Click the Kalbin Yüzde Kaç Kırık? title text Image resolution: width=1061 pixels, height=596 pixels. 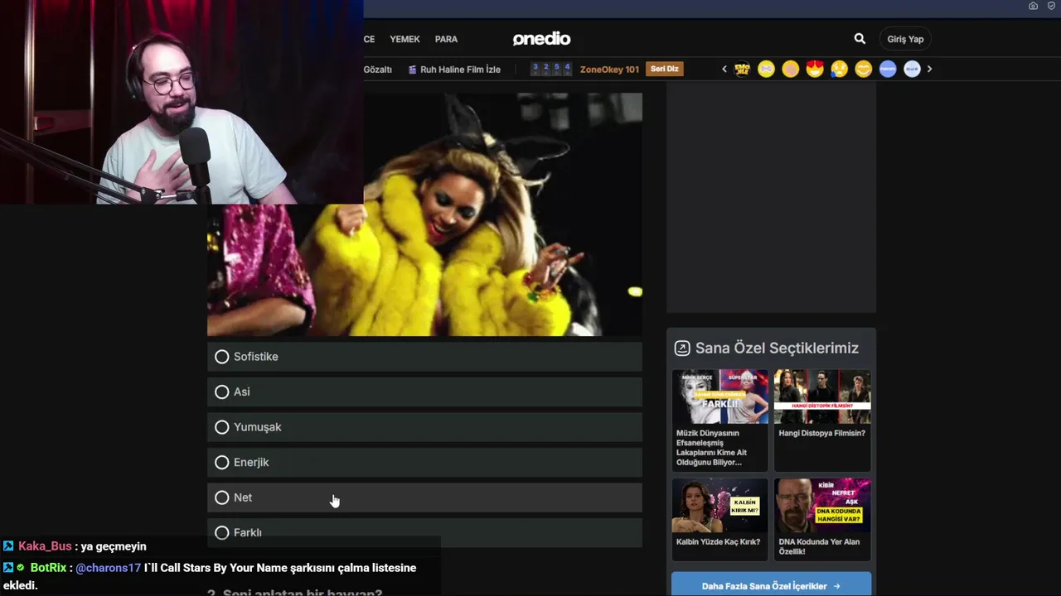coord(718,542)
